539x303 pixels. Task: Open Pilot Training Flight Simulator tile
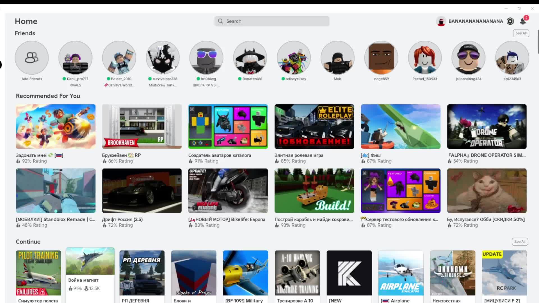(x=38, y=273)
